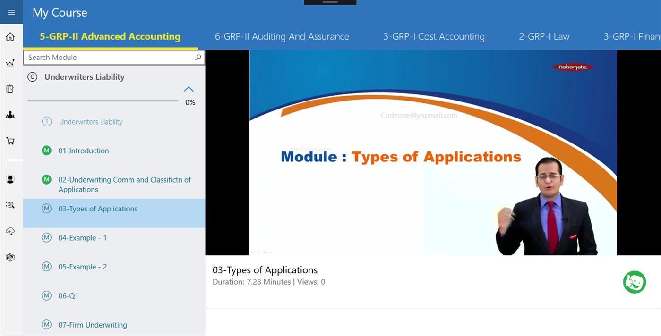Open module 07-Firm Underwriting
The width and height of the screenshot is (661, 336).
pyautogui.click(x=93, y=325)
